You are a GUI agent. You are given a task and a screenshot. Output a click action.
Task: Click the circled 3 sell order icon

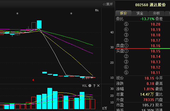coord(126,35)
